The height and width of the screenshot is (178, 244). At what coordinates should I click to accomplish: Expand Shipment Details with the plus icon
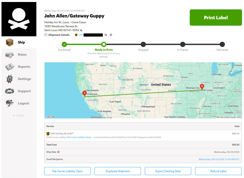click(x=46, y=35)
